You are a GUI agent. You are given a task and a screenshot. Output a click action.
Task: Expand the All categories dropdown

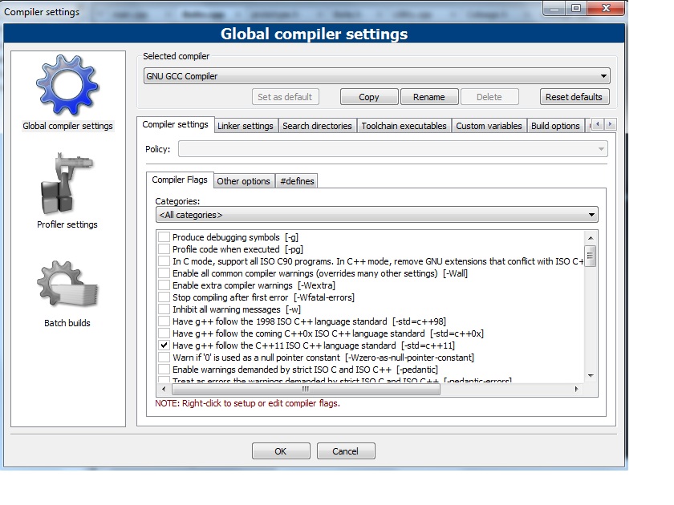coord(376,215)
